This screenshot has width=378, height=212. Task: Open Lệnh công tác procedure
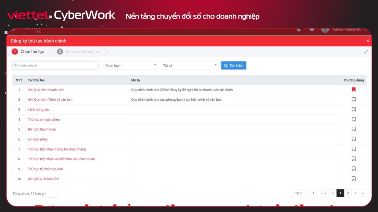[x=38, y=110]
